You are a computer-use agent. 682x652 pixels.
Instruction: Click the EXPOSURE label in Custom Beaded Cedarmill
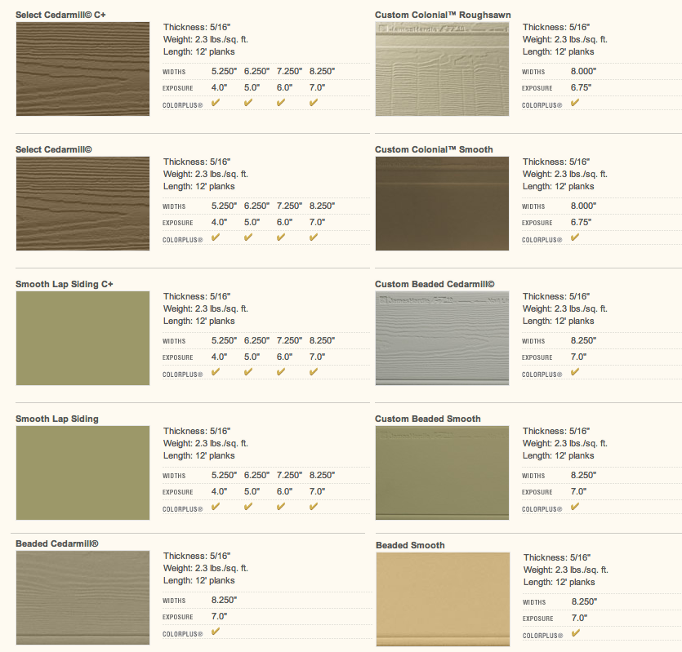point(537,357)
